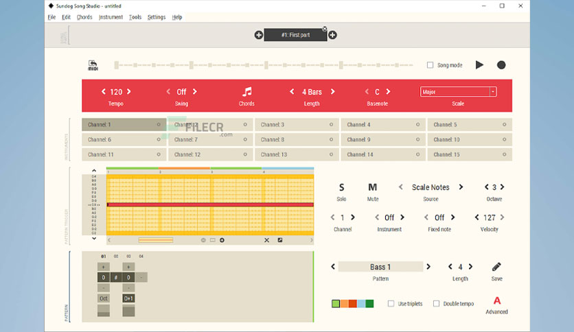Select Channel 2 instrument slot
The image size is (574, 332).
point(211,125)
